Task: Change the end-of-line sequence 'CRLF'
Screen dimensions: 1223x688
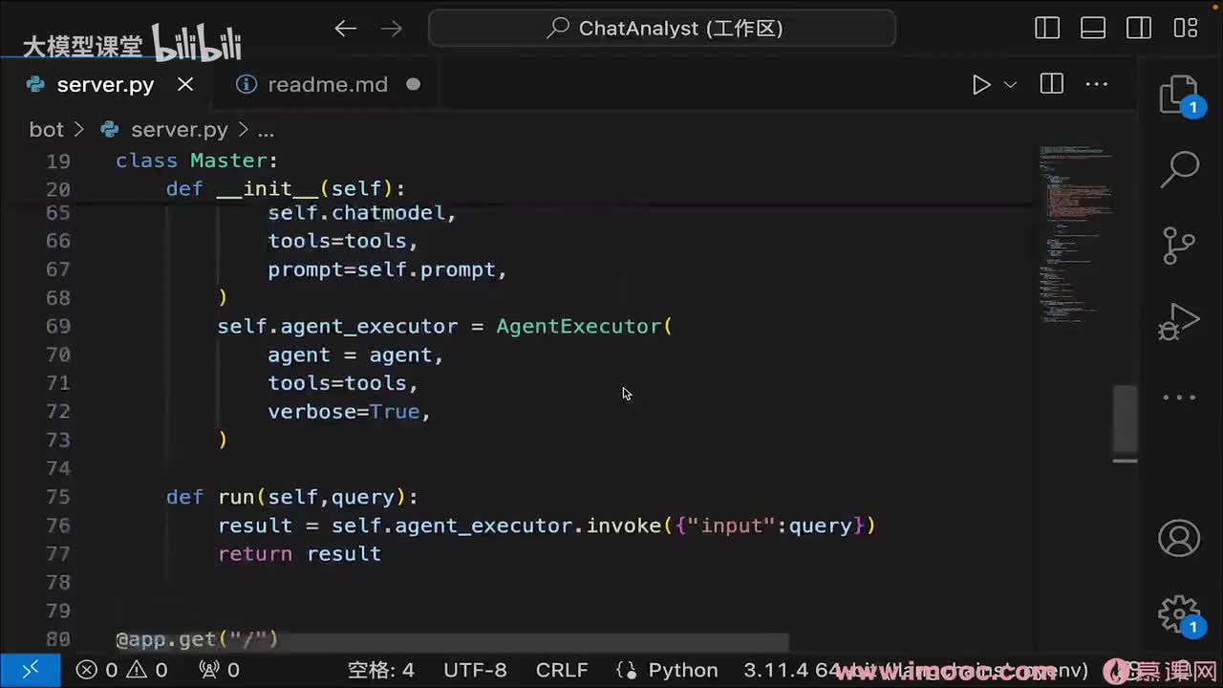Action: tap(562, 670)
